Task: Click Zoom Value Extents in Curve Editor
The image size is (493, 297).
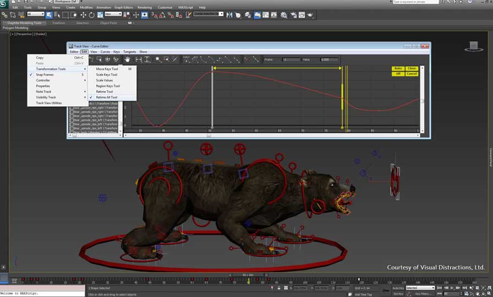Action: (x=147, y=59)
